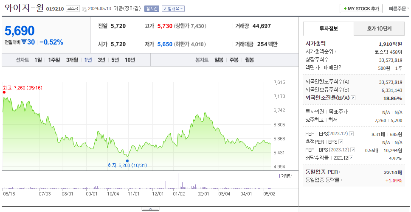The height and width of the screenshot is (212, 411).
Task: Select the 3년 line chart period
Action: [x=101, y=60]
